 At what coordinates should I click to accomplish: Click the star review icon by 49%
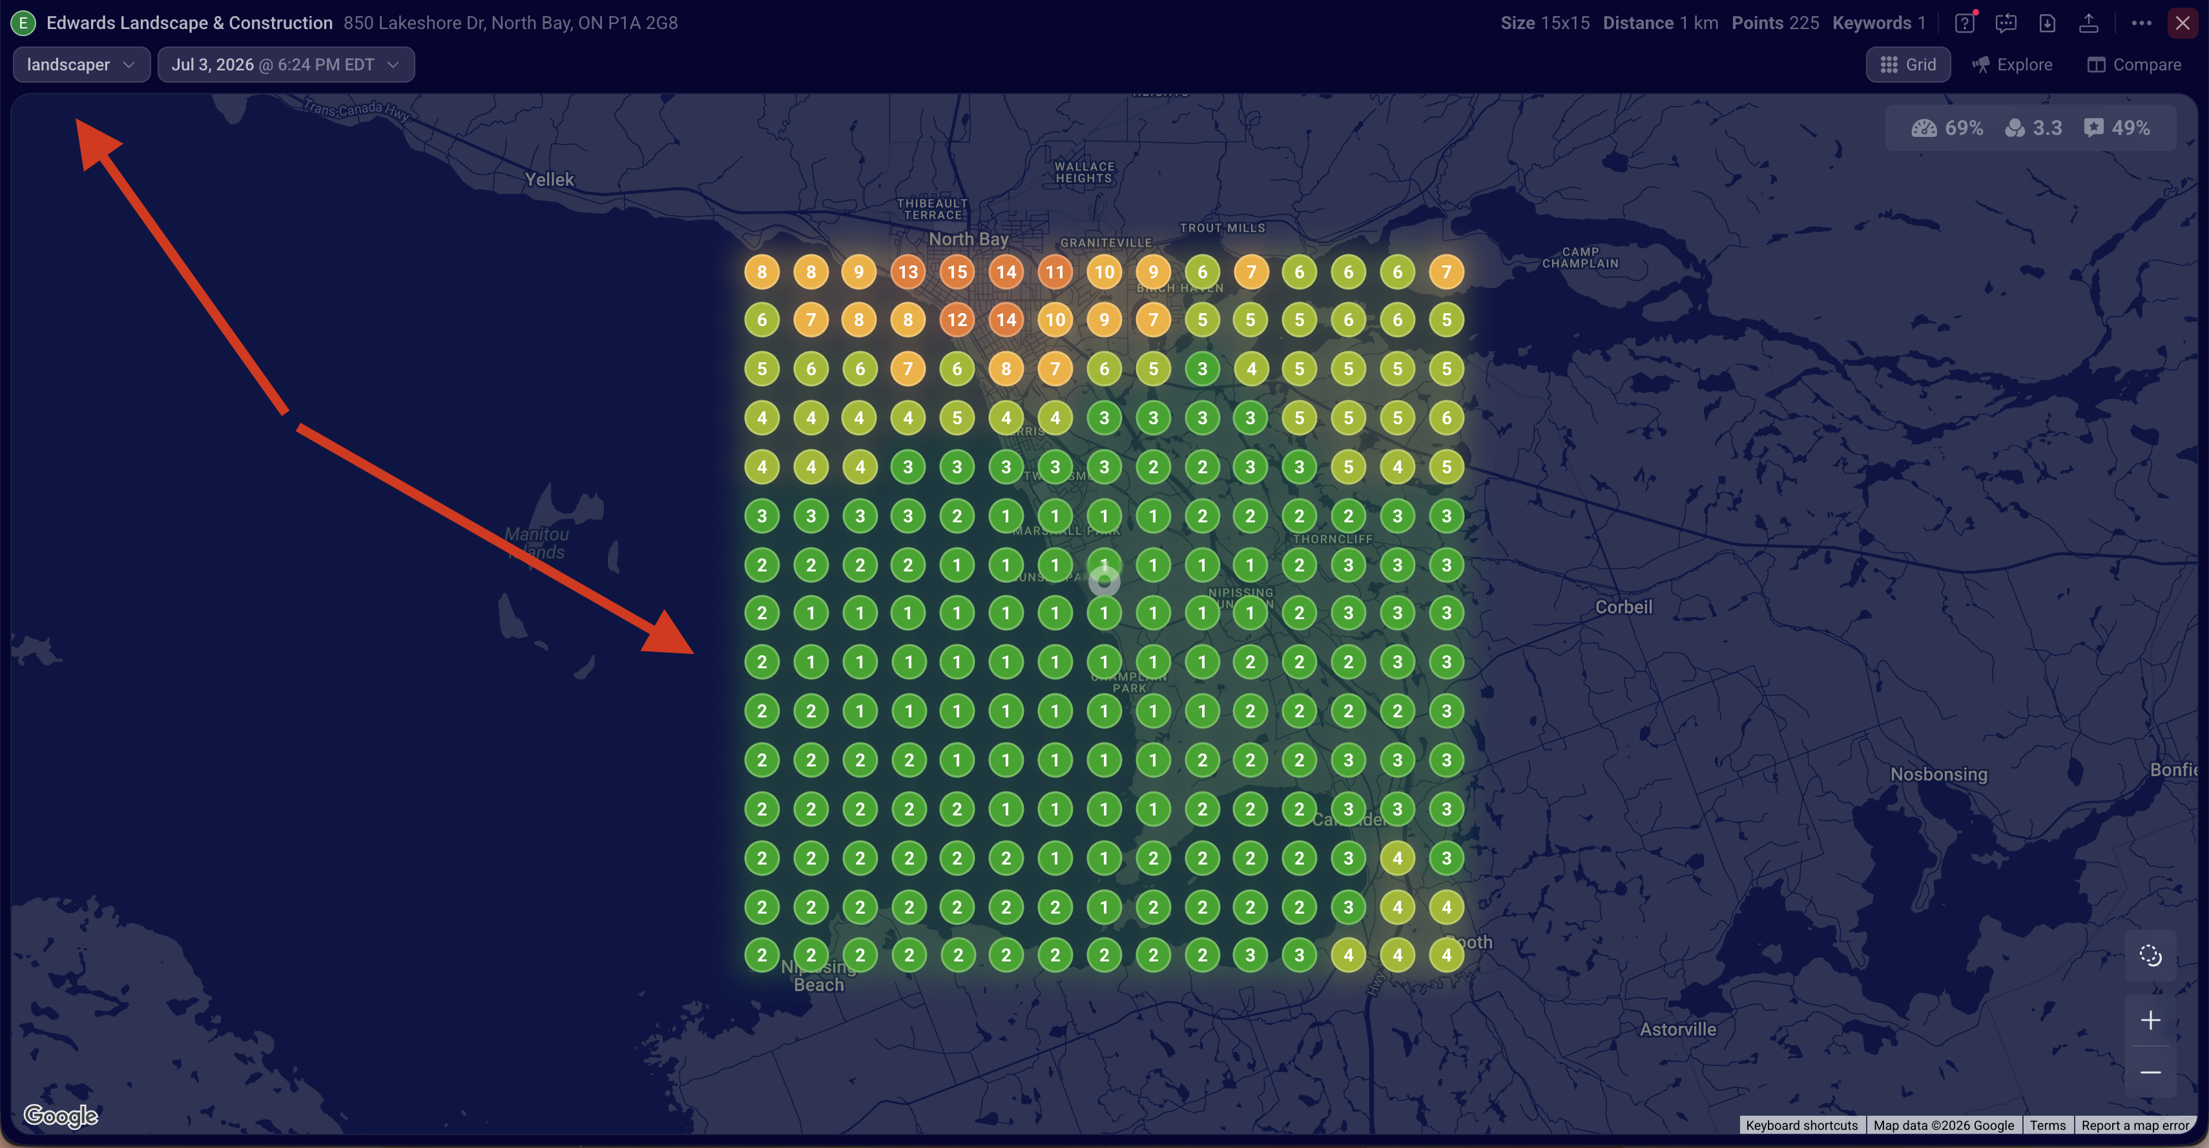point(2093,128)
